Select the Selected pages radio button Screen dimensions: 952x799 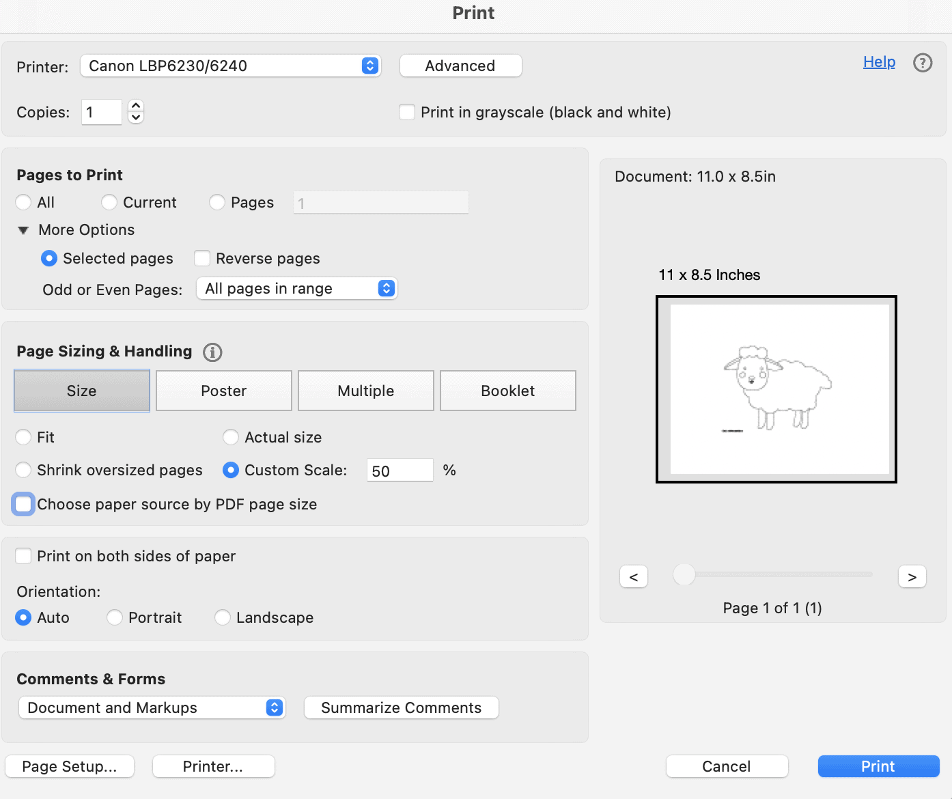(x=49, y=258)
